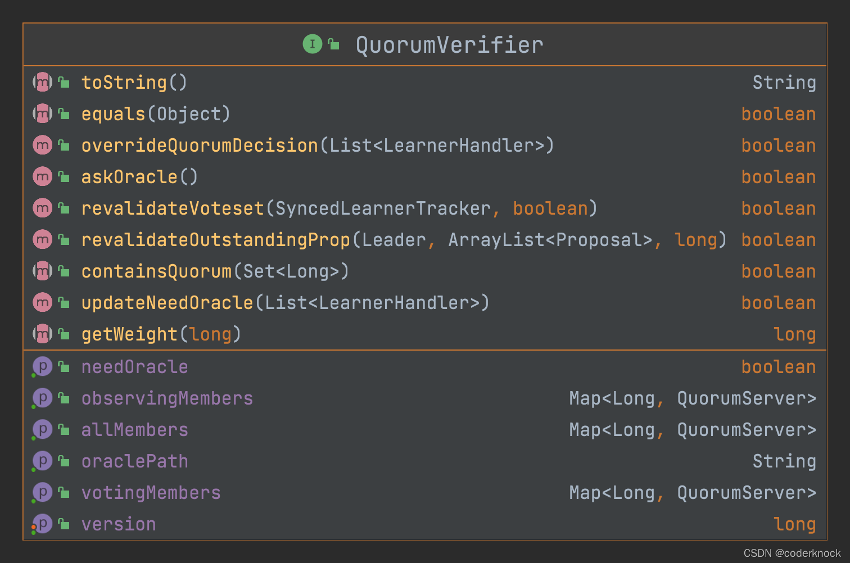
Task: Click the method icon for toString()
Action: click(42, 83)
